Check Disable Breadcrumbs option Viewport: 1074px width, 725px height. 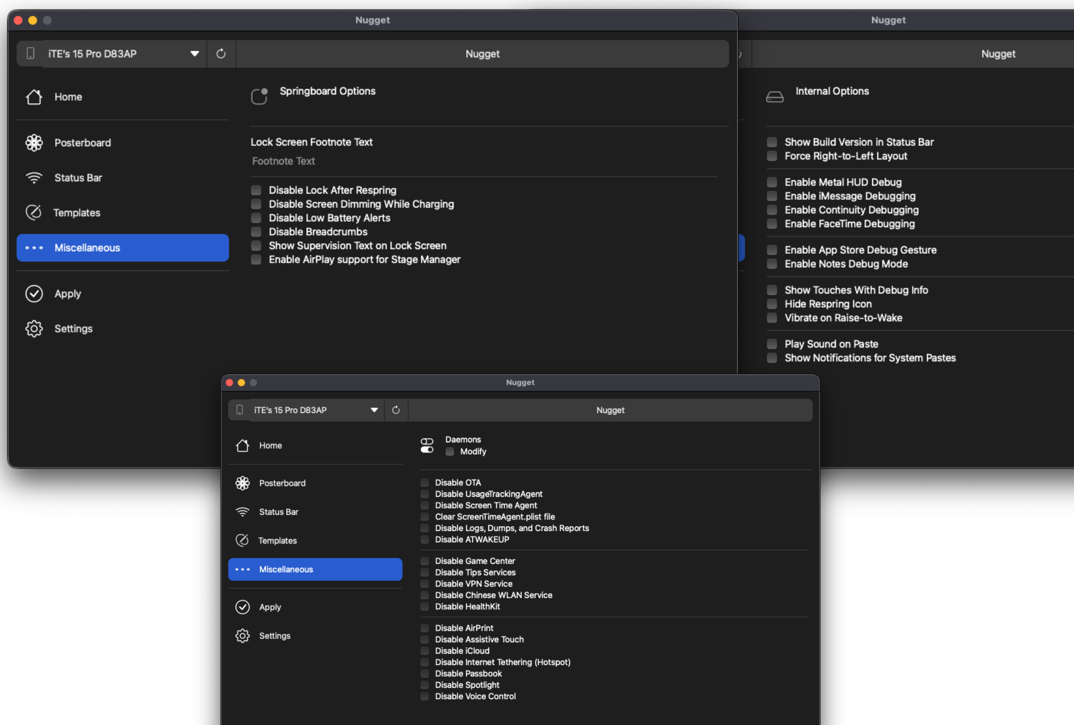click(x=256, y=232)
